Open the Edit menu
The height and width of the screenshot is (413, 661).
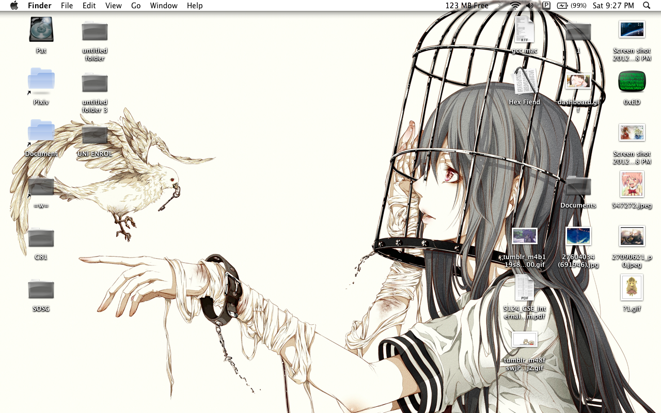pos(89,6)
